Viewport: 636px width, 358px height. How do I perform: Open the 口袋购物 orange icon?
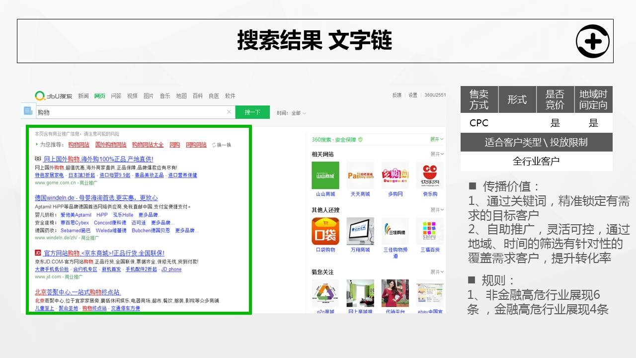325,231
